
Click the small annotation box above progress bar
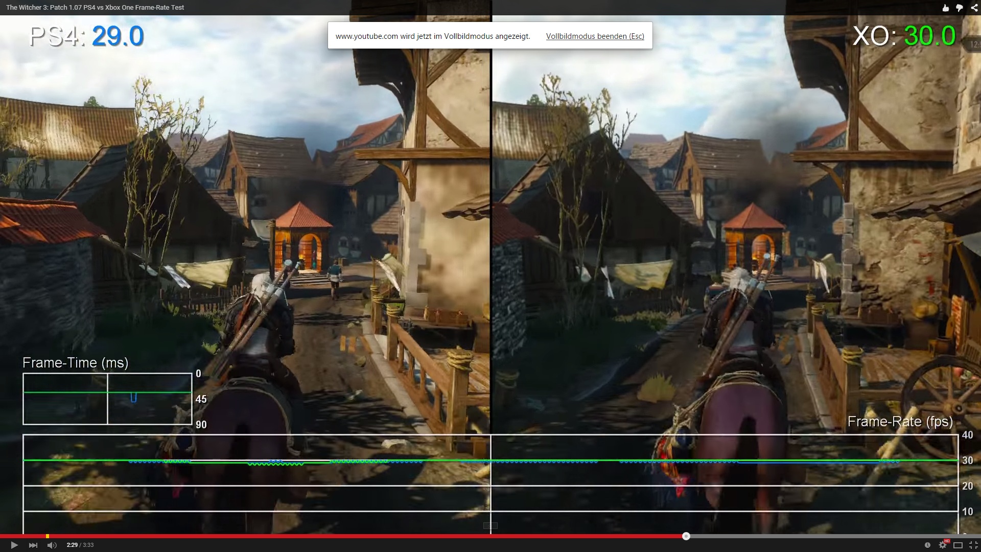tap(490, 525)
